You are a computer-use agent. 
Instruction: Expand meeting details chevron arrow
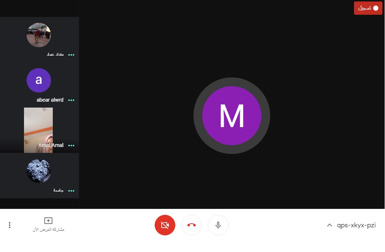[330, 225]
